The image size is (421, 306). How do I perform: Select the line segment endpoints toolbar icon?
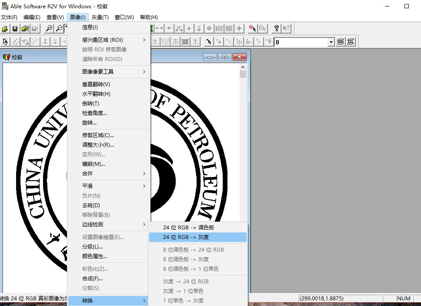point(159,28)
